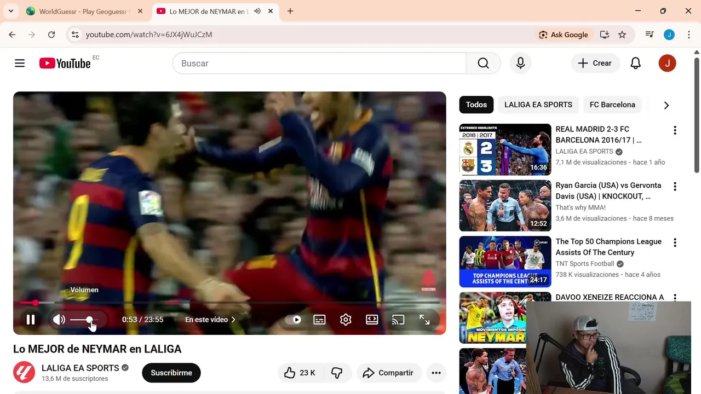Image resolution: width=701 pixels, height=394 pixels.
Task: Mute tab via speaker icon on tab
Action: coord(257,11)
